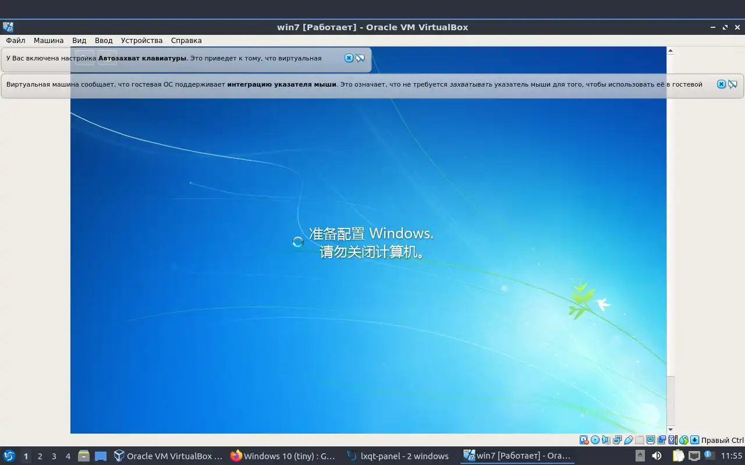This screenshot has width=745, height=465.
Task: Open the notification alert tray icon
Action: (708, 455)
